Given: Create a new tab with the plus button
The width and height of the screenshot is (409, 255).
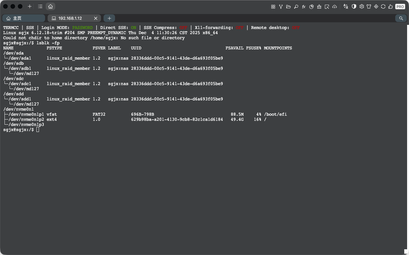Looking at the screenshot, I should [x=109, y=18].
